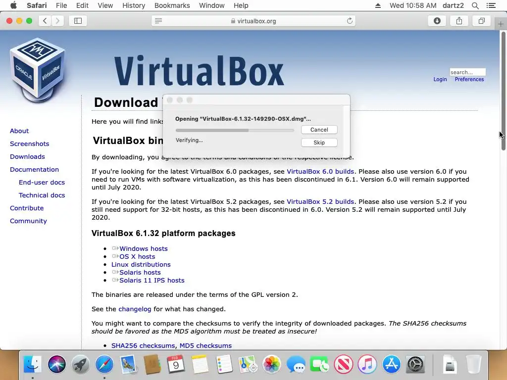Screen dimensions: 507x380
Task: Go forward with Safari's forward arrow
Action: click(57, 21)
